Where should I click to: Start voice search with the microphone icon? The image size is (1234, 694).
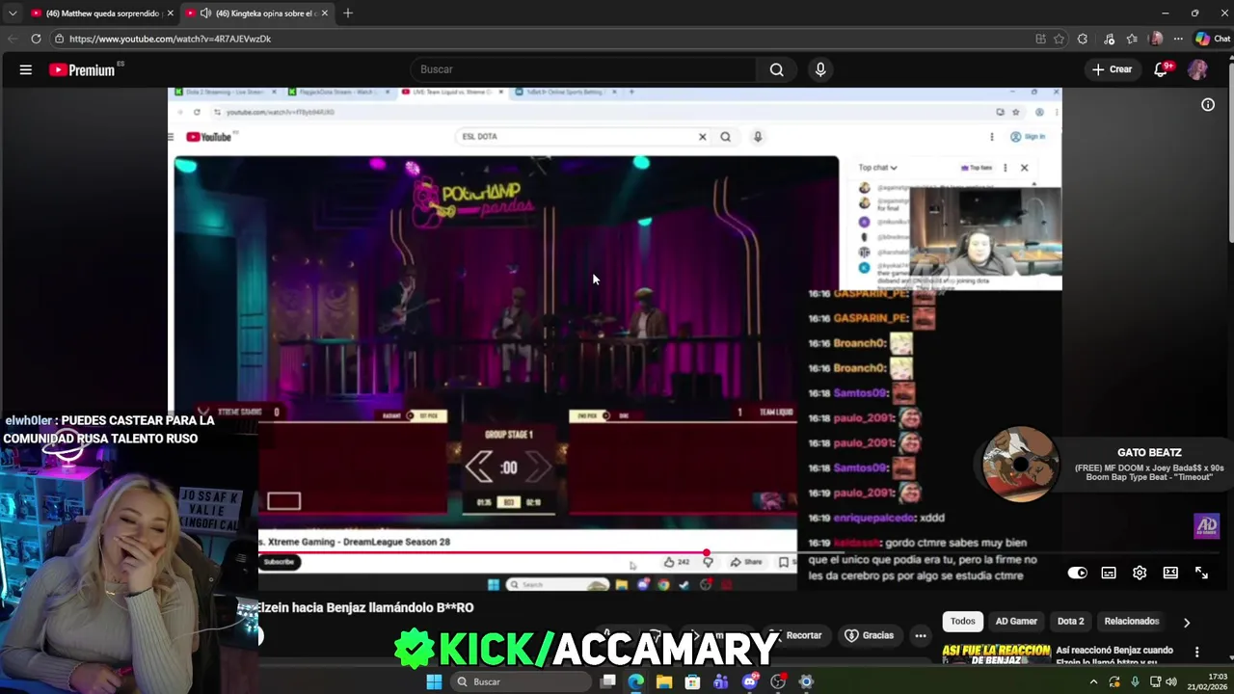(x=820, y=69)
